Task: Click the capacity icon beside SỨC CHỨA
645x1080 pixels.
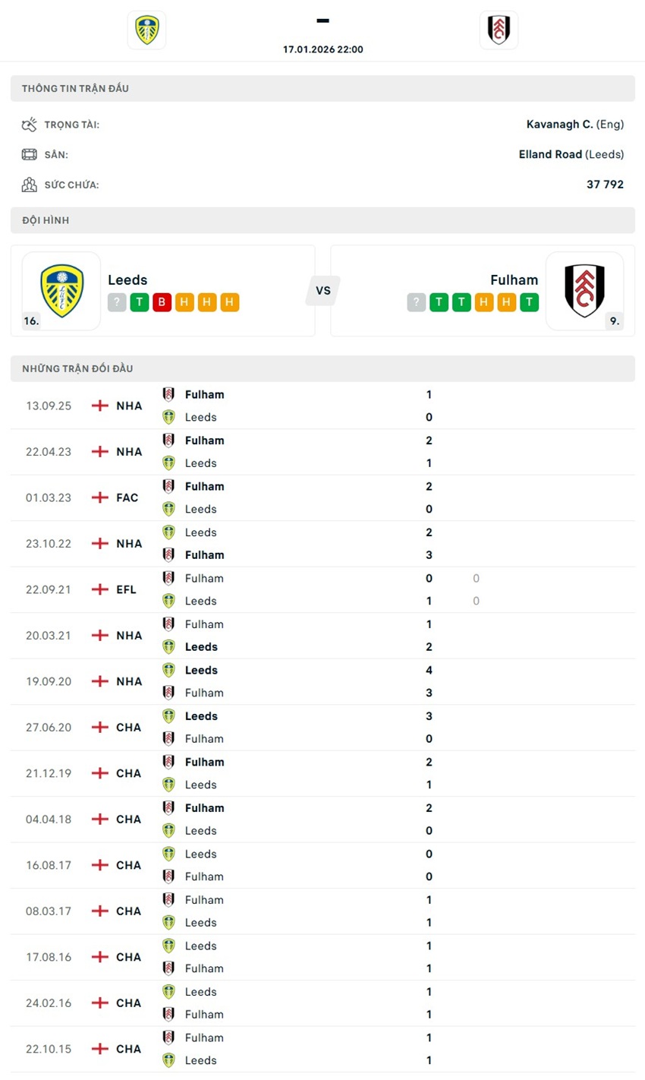Action: click(30, 184)
